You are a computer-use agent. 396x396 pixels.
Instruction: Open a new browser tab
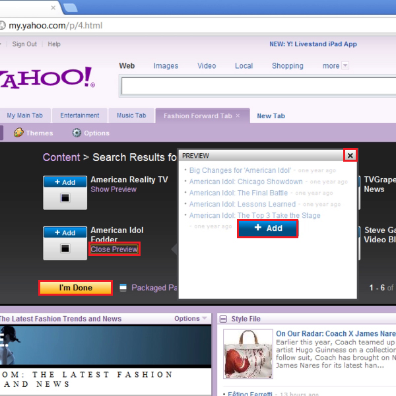[71, 8]
